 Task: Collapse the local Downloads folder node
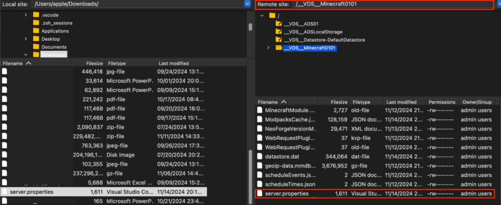coord(25,55)
